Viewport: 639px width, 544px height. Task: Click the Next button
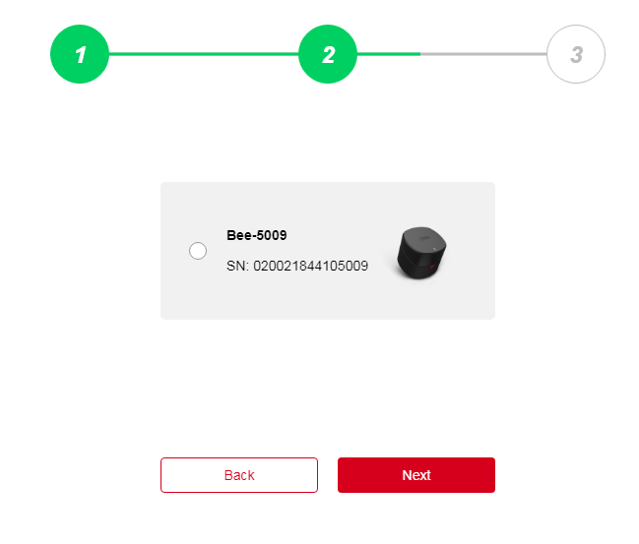tap(416, 475)
